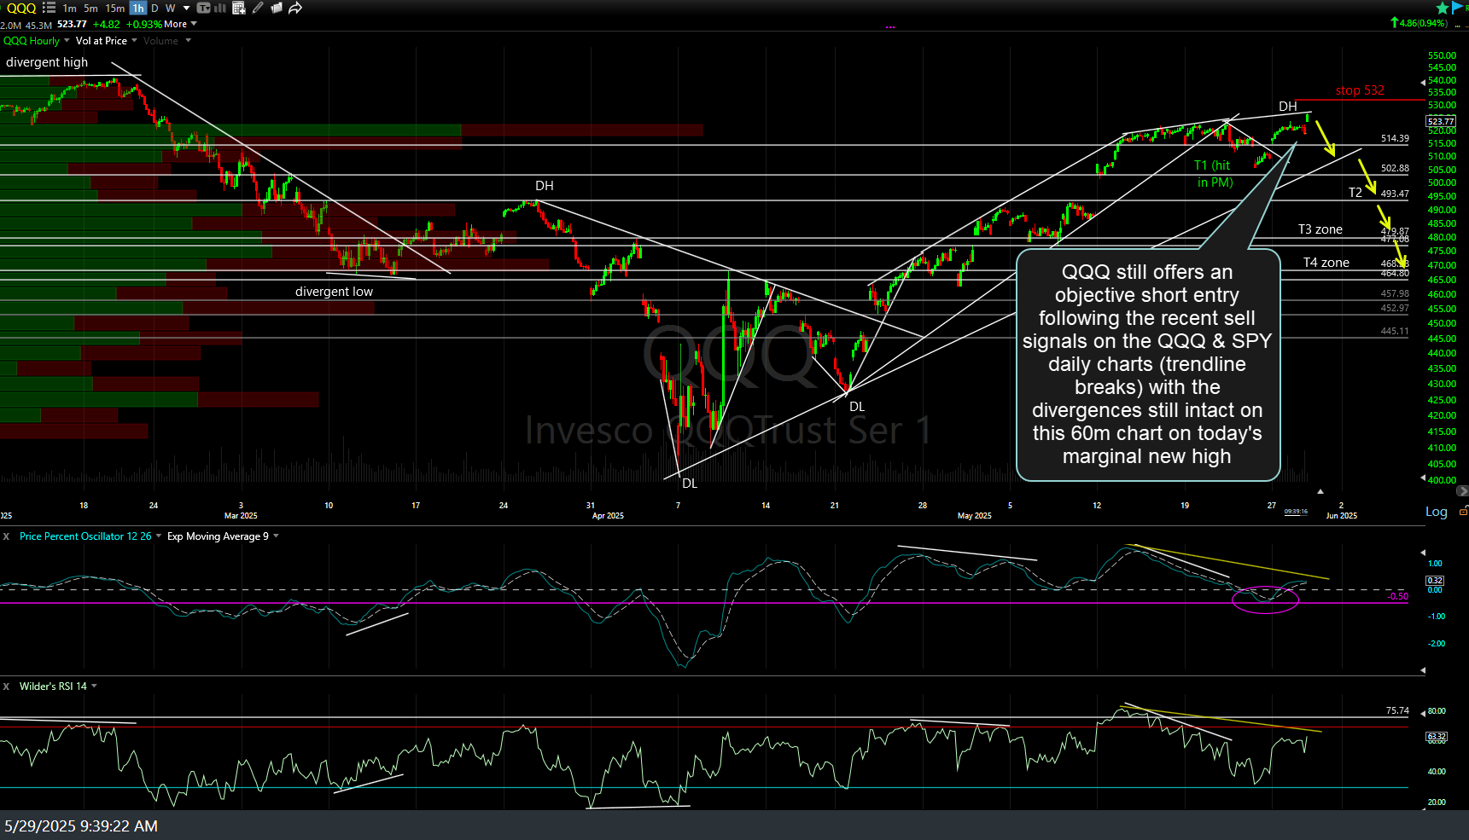The image size is (1469, 840).
Task: Close the Price Percent Oscillator panel
Action: 6,536
